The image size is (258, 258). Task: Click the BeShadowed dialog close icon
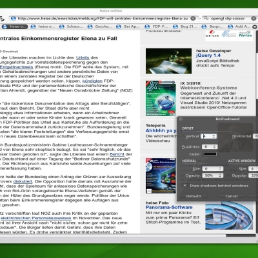(181, 119)
